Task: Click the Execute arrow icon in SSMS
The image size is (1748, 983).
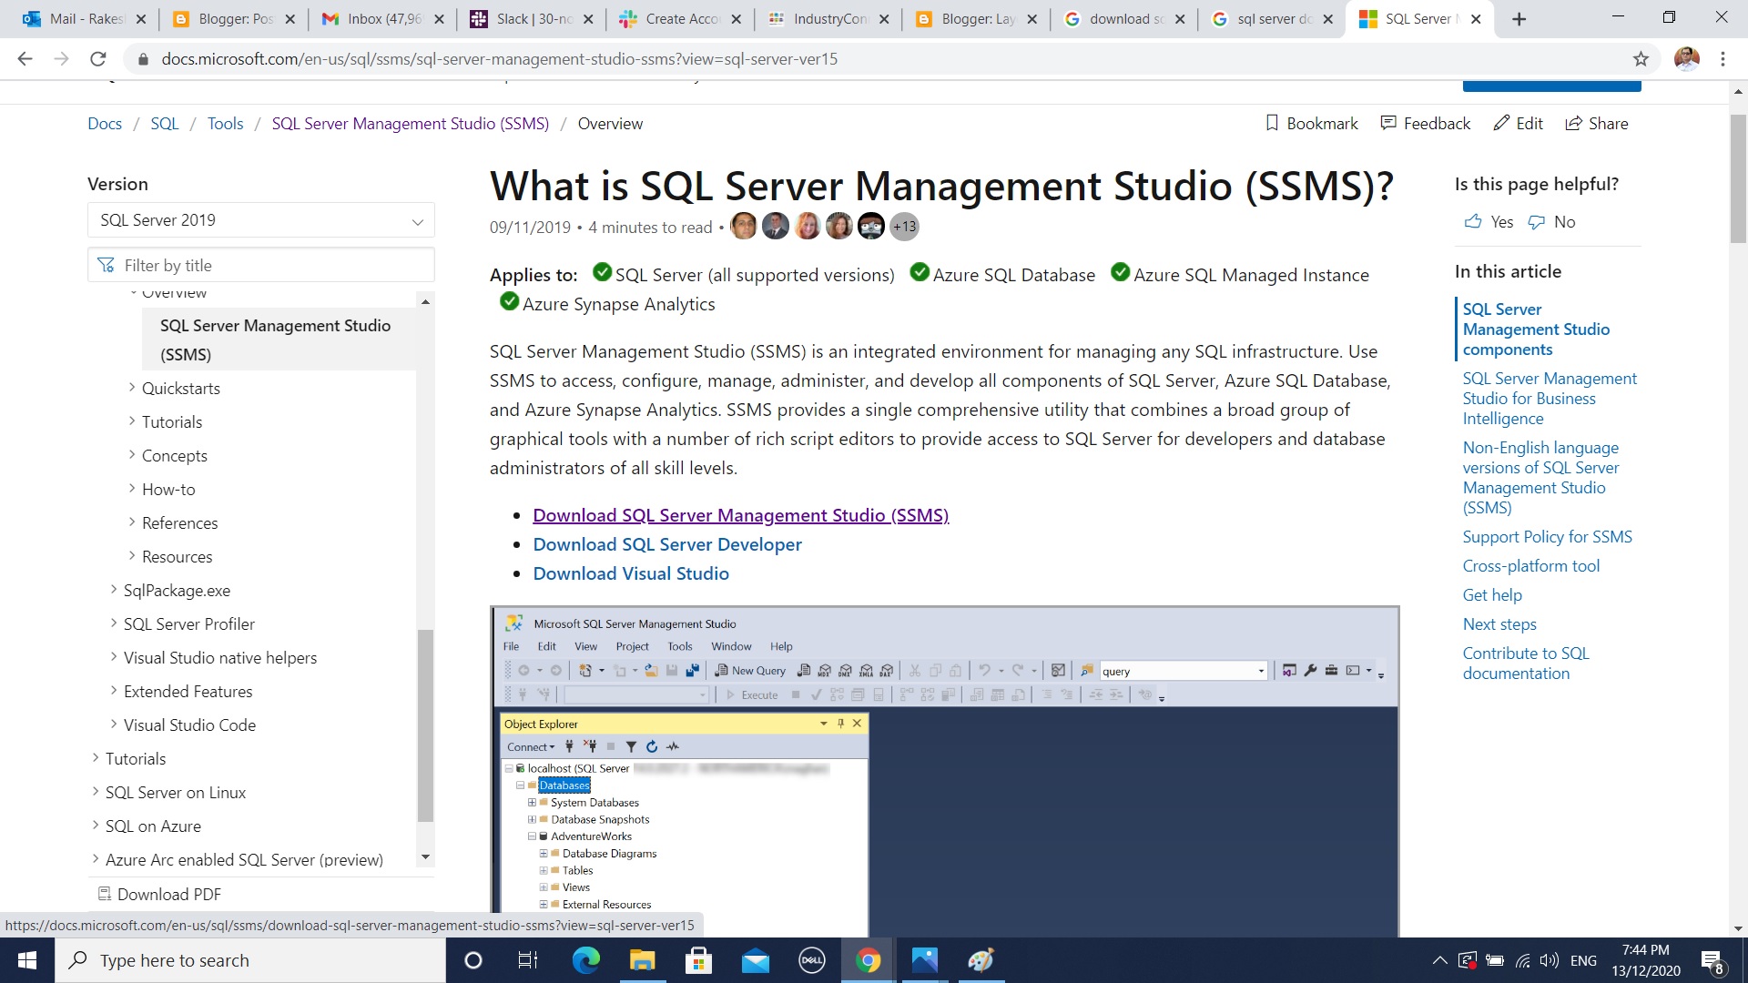Action: (x=731, y=694)
